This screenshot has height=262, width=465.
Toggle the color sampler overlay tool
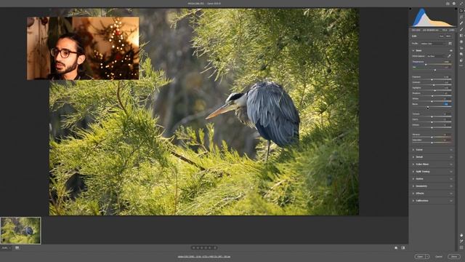click(x=461, y=242)
